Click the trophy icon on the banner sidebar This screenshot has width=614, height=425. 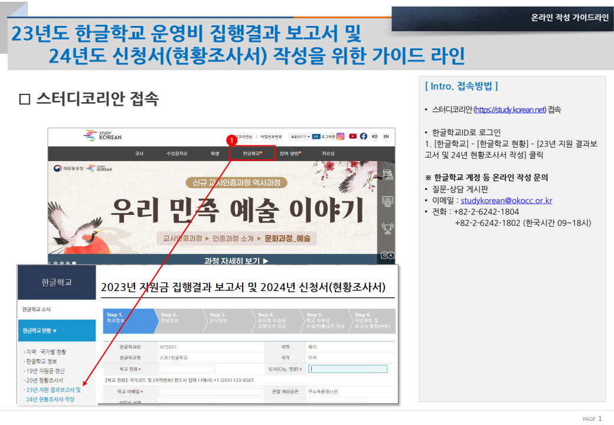click(x=387, y=228)
